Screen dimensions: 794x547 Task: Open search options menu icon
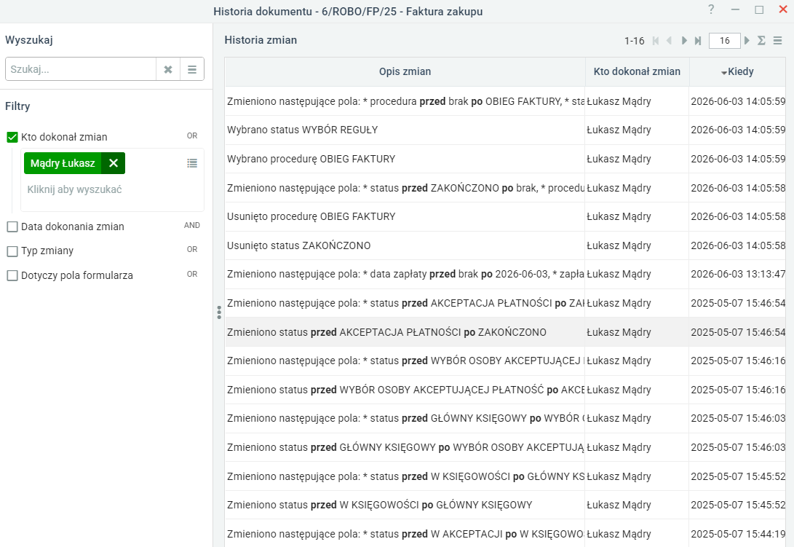tap(192, 69)
